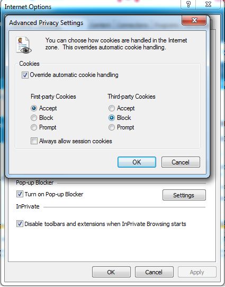Select Prompt for First-party Cookies
The width and height of the screenshot is (225, 287).
click(34, 127)
